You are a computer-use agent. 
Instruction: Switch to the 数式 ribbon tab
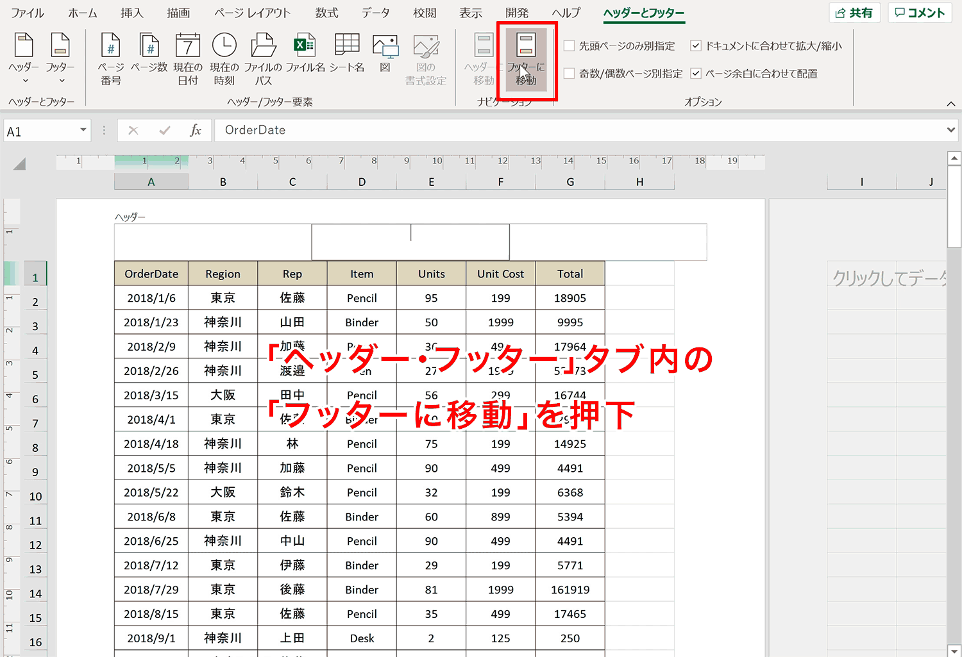click(326, 13)
